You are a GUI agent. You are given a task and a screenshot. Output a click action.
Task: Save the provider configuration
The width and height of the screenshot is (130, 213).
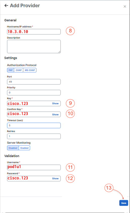point(124,203)
